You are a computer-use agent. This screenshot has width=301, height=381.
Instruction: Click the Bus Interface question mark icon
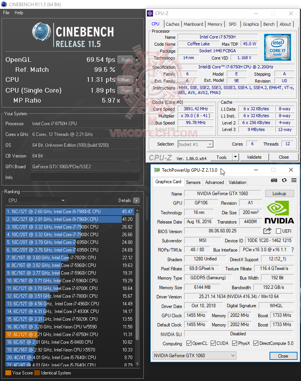tap(293, 250)
